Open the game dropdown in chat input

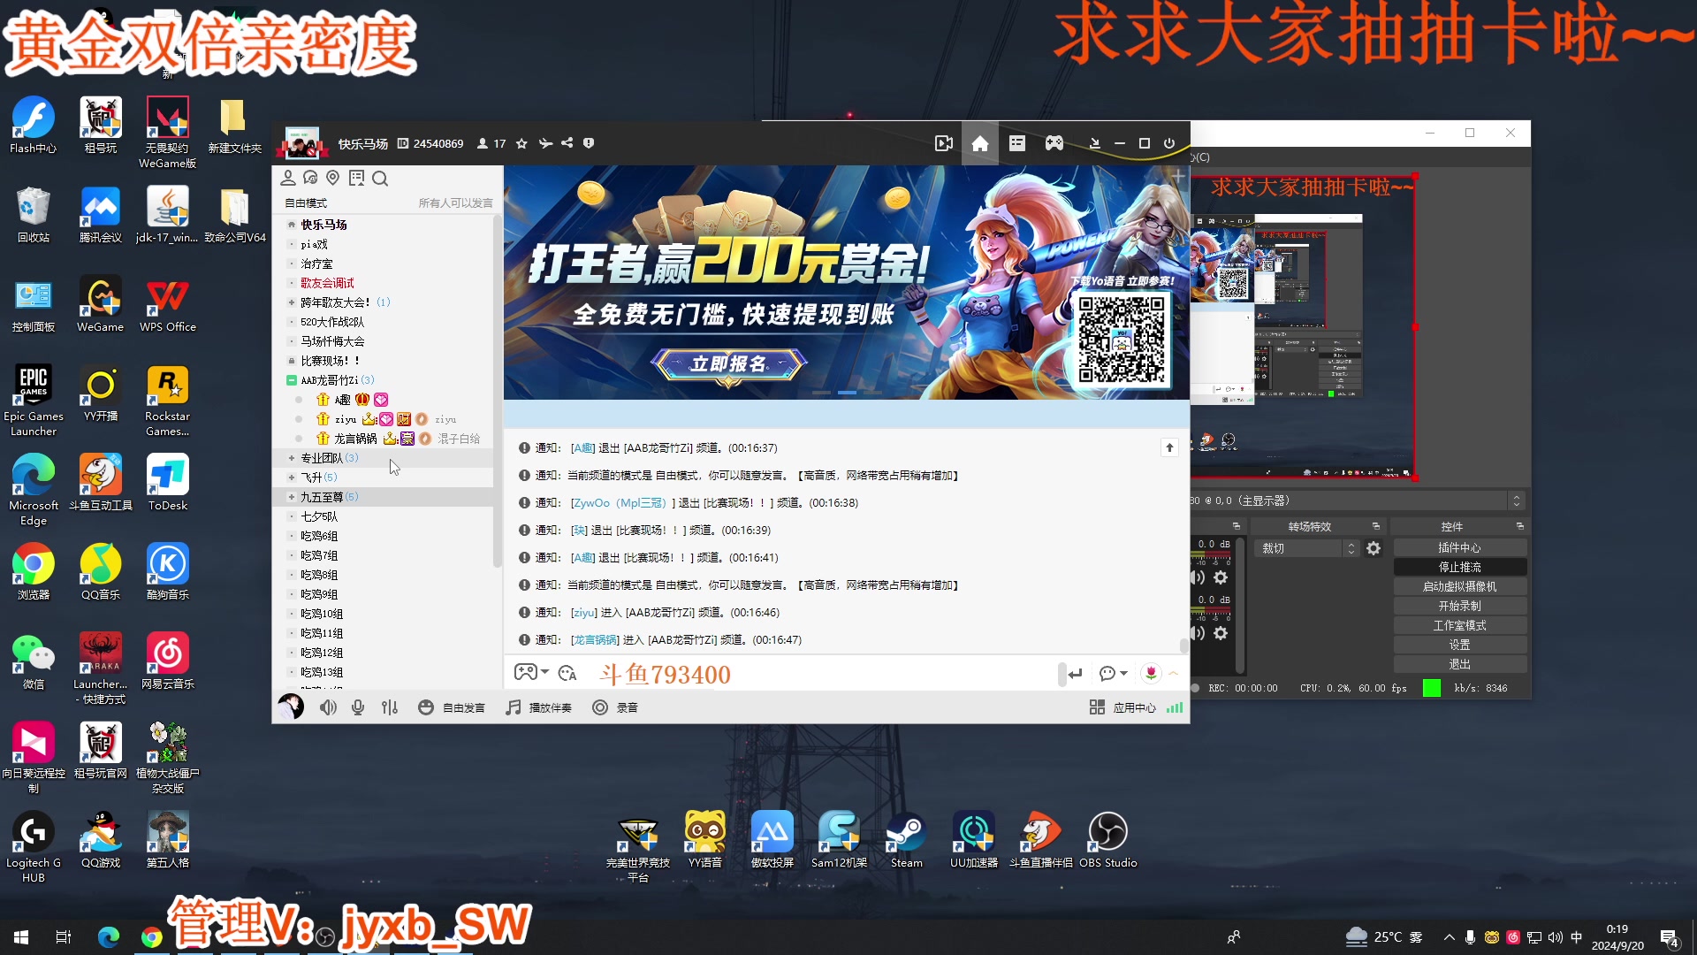point(531,672)
